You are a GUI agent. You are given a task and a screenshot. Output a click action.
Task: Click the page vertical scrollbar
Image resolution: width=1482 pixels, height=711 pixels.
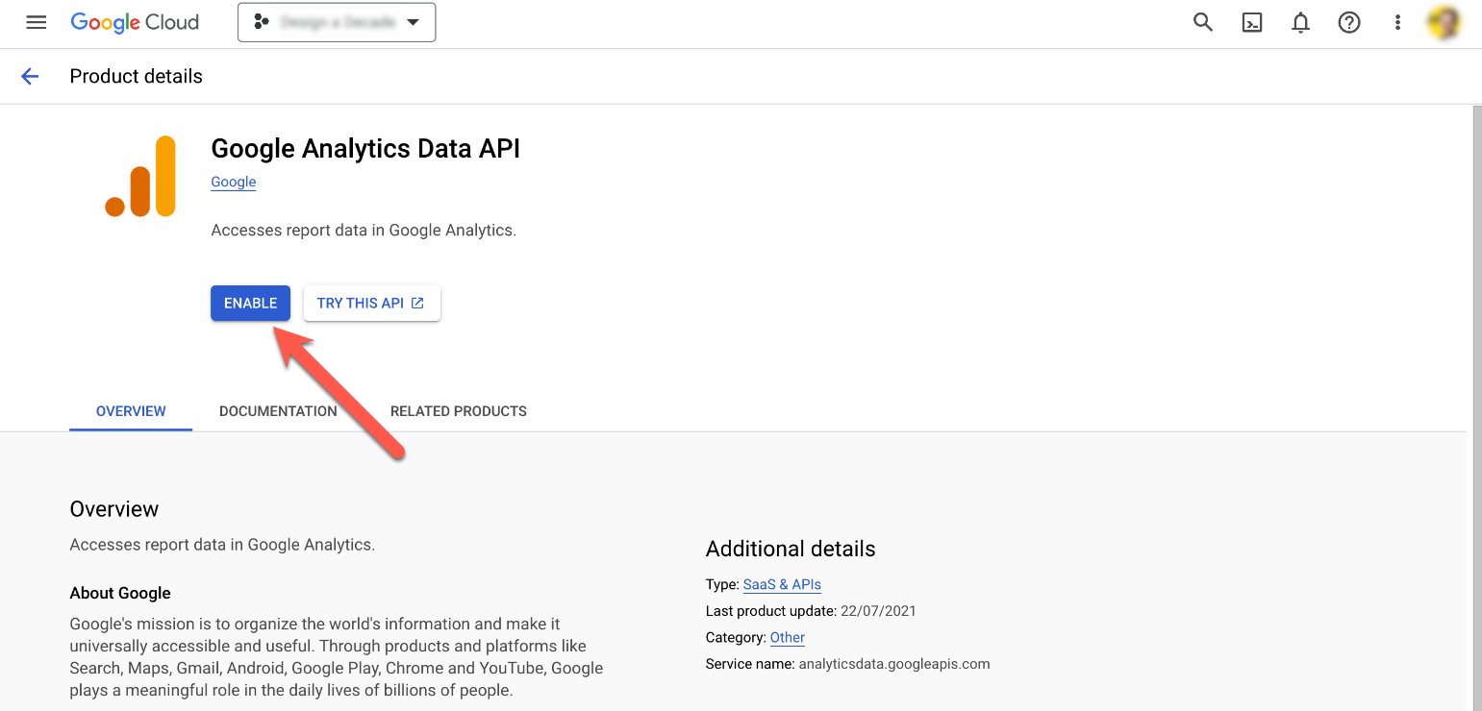(1475, 408)
